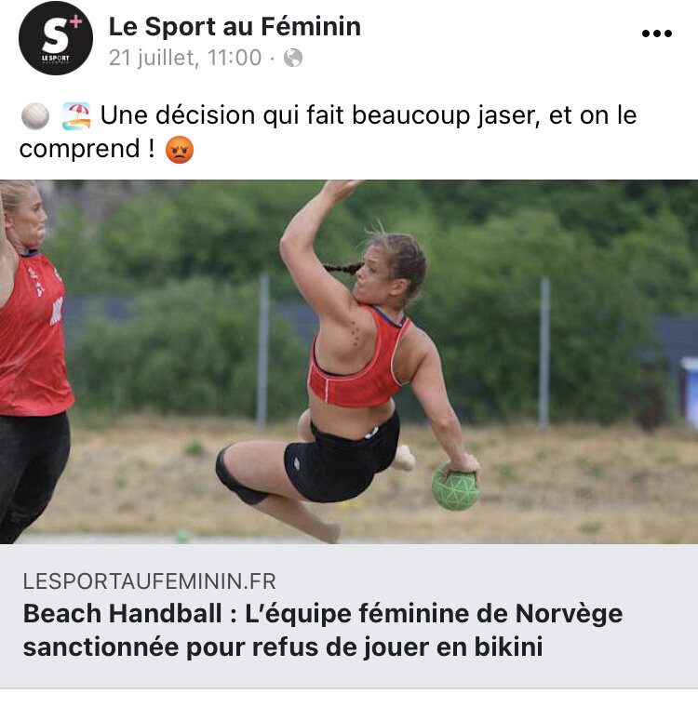Click the Le Sport au Féminin page name
Image resolution: width=698 pixels, height=707 pixels.
[x=235, y=26]
